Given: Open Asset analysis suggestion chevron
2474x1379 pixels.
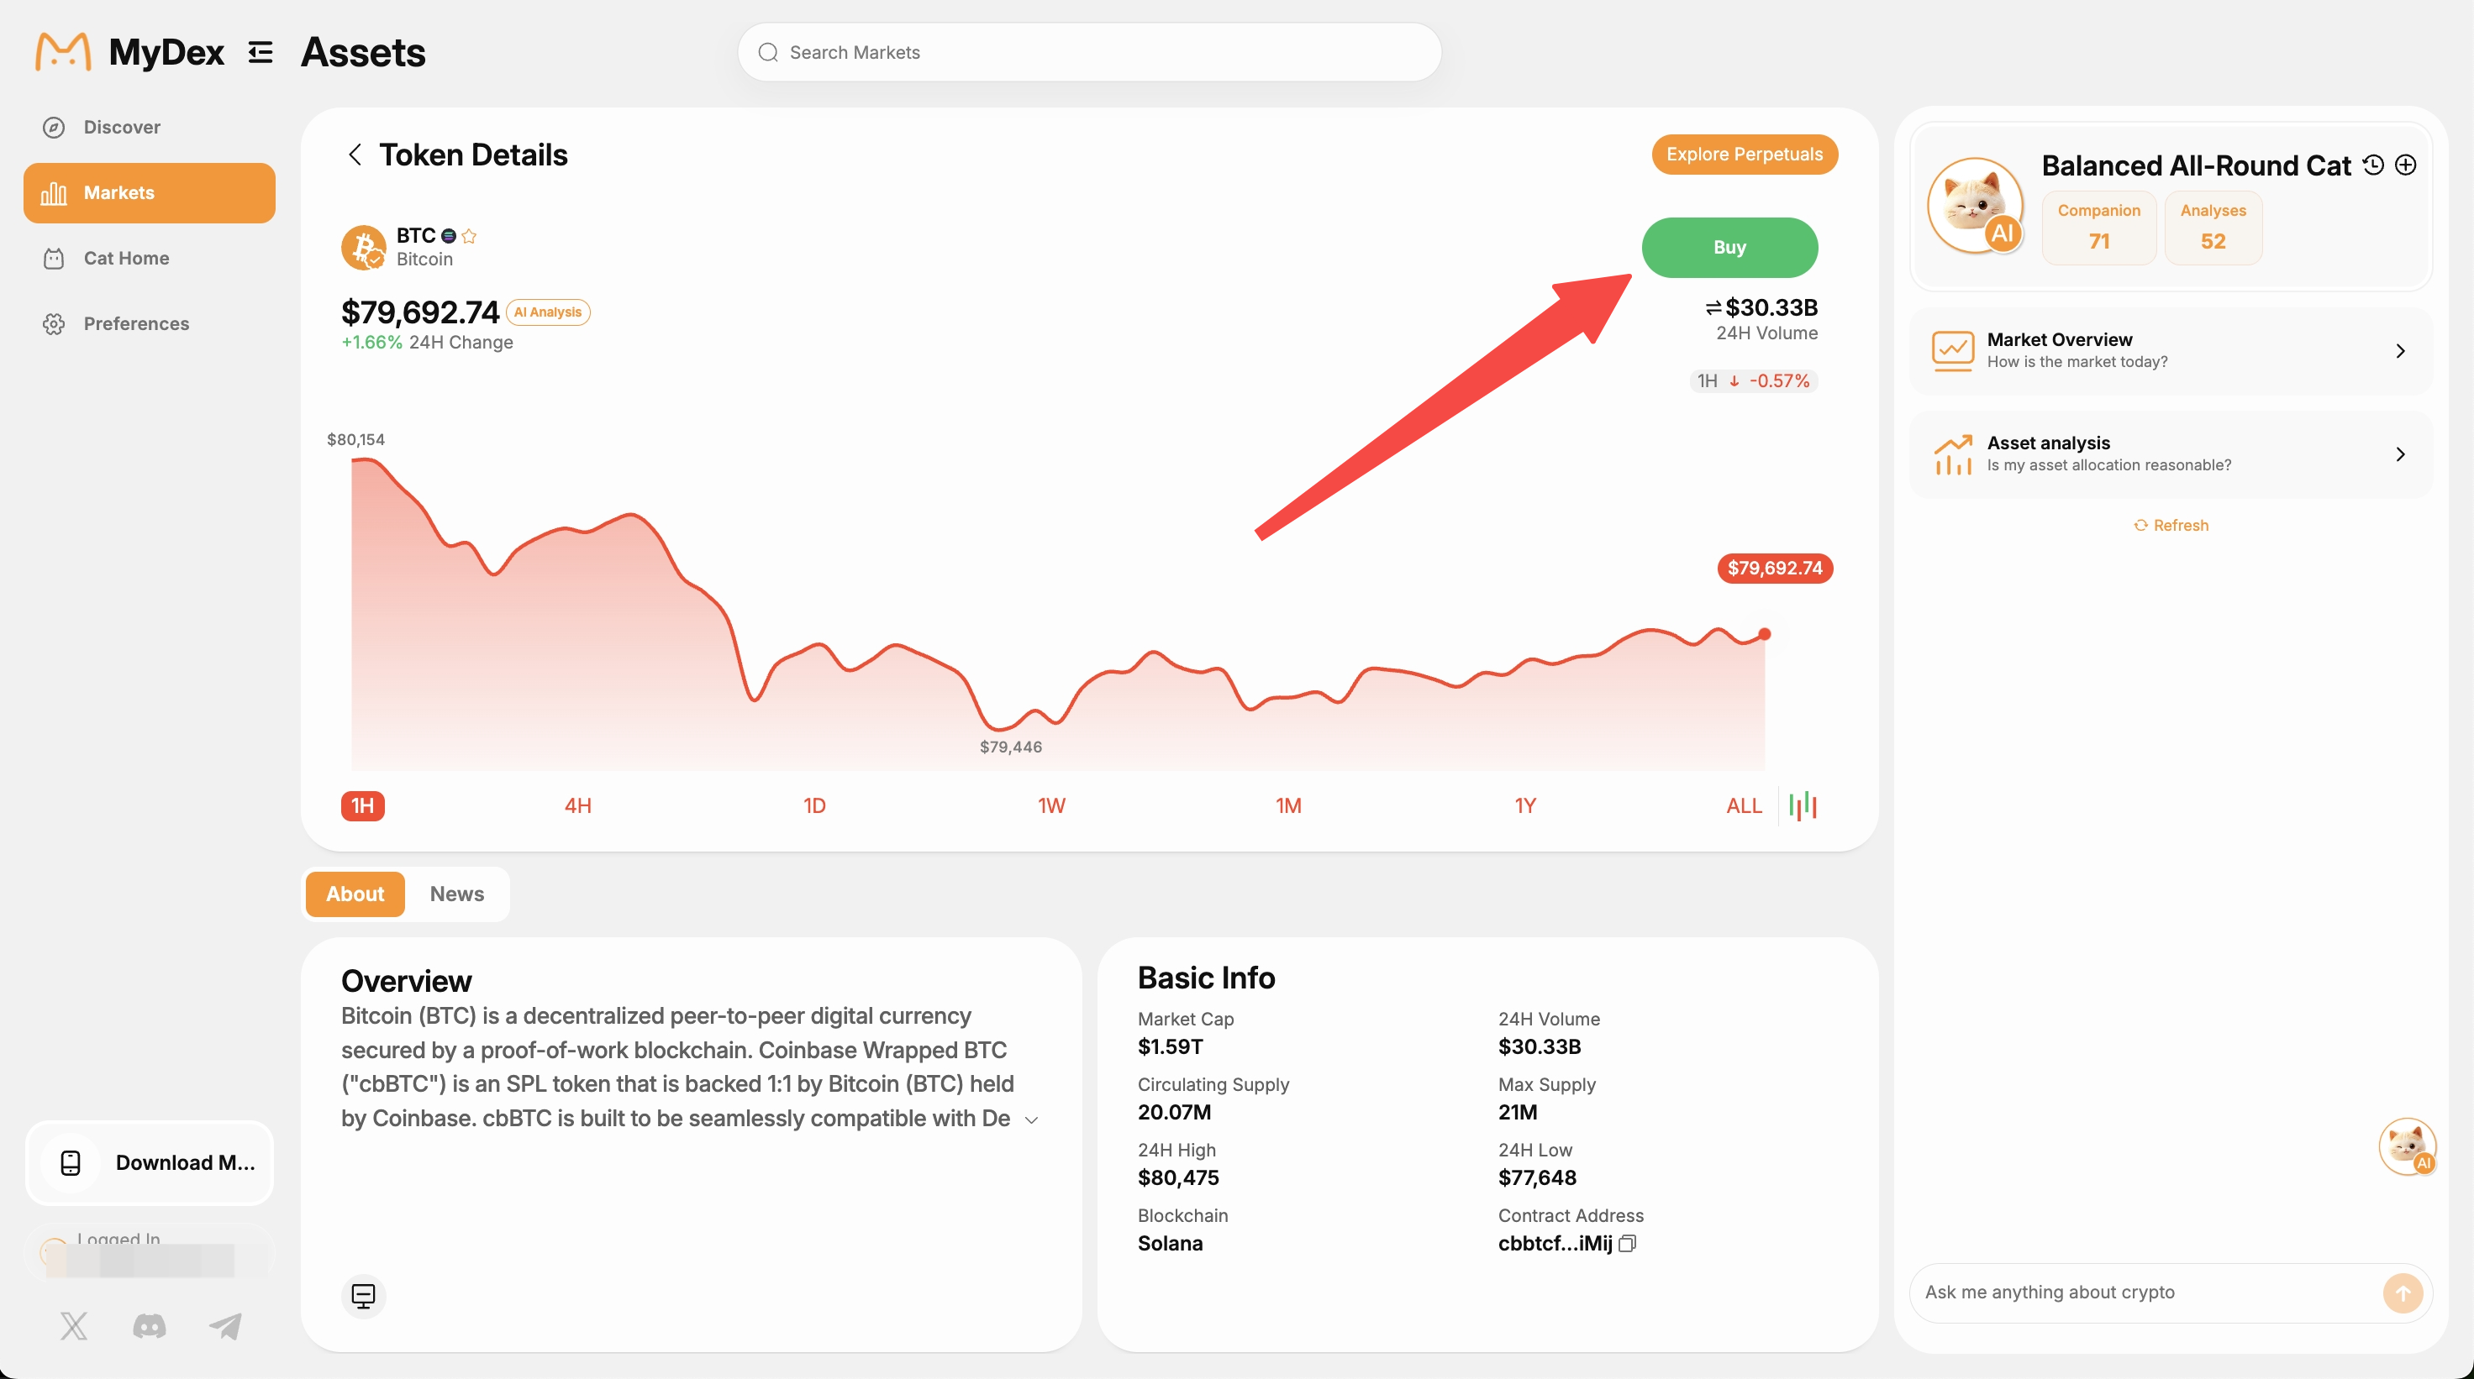Looking at the screenshot, I should pos(2400,454).
